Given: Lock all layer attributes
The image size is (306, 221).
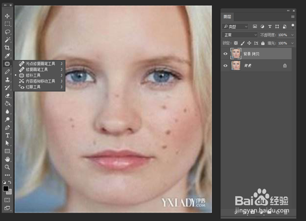Looking at the screenshot, I should [x=263, y=43].
